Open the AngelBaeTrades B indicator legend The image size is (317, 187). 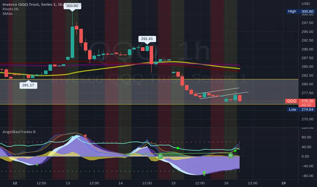19,132
